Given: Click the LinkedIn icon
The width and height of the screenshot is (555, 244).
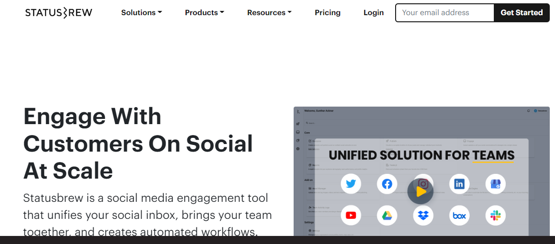Looking at the screenshot, I should click(459, 184).
